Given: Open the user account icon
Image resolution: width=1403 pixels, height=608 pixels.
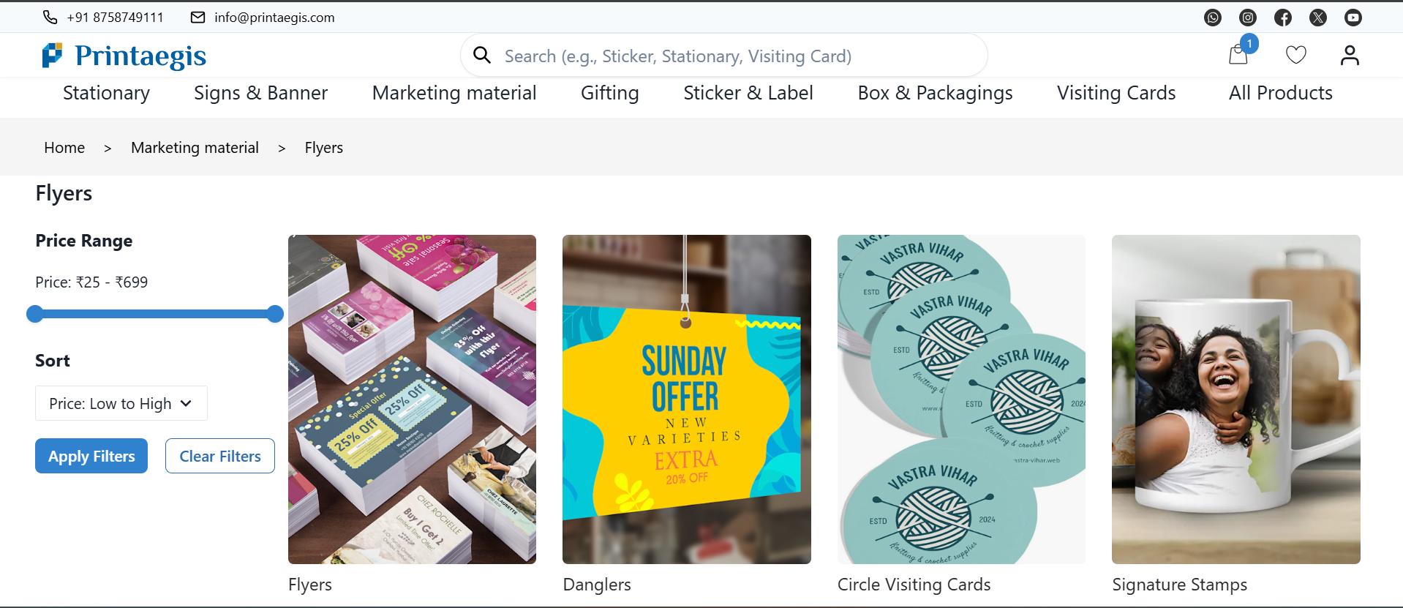Looking at the screenshot, I should coord(1350,55).
